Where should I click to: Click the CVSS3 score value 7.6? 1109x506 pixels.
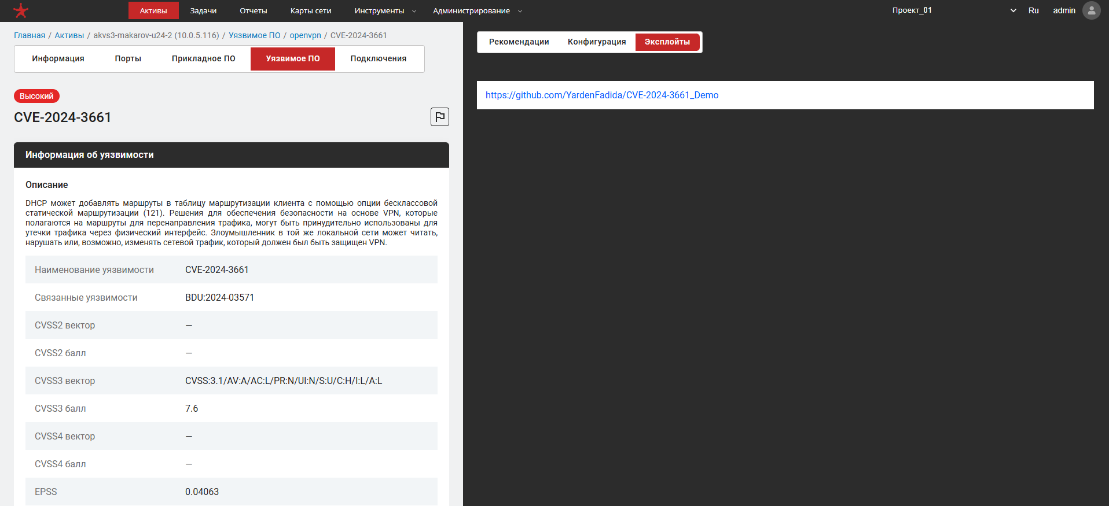click(x=192, y=408)
